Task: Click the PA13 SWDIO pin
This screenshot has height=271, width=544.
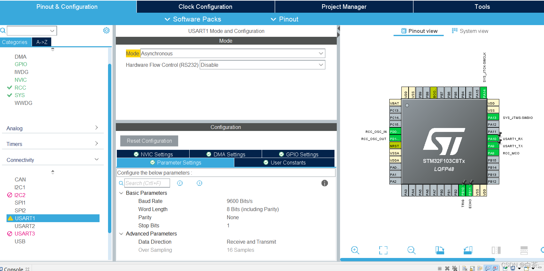Action: [x=493, y=118]
